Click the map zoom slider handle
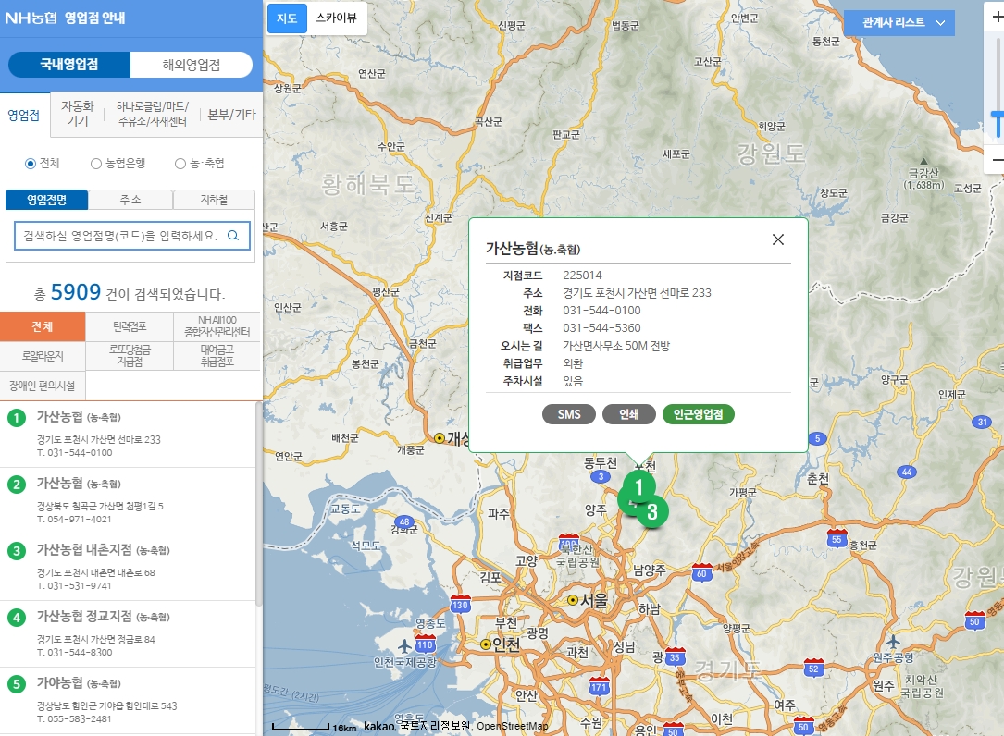 click(998, 122)
